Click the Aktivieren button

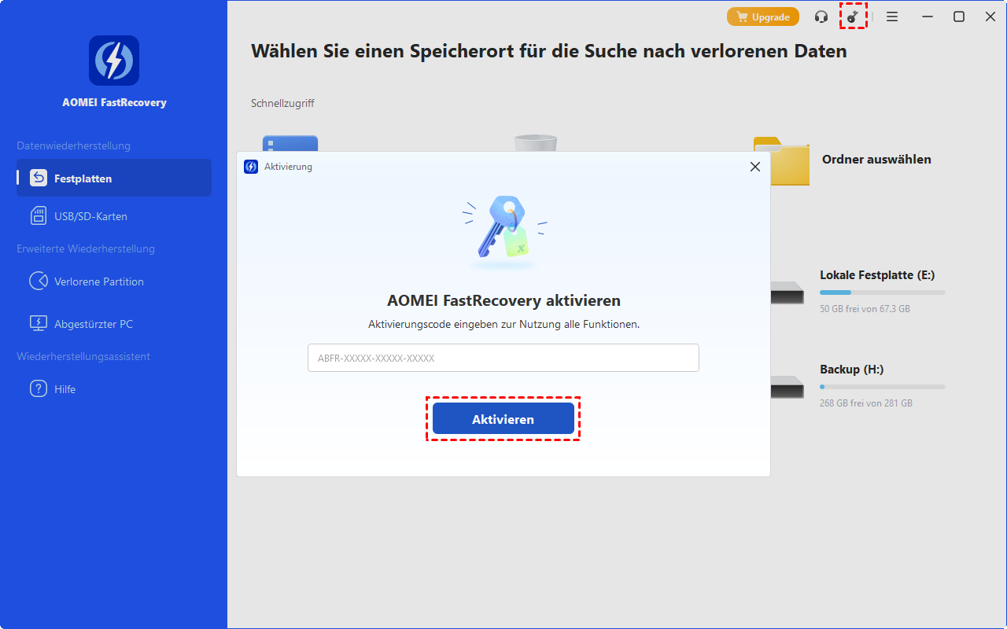[503, 419]
